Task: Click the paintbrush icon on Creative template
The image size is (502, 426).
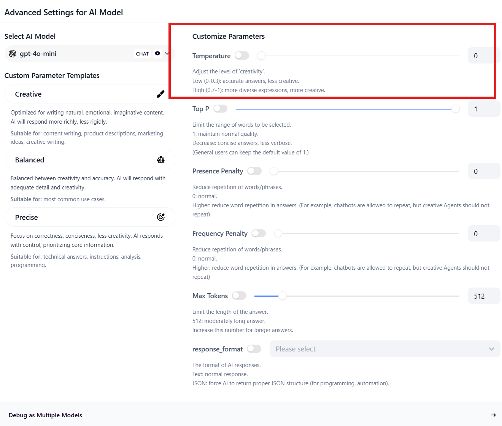Action: coord(161,94)
